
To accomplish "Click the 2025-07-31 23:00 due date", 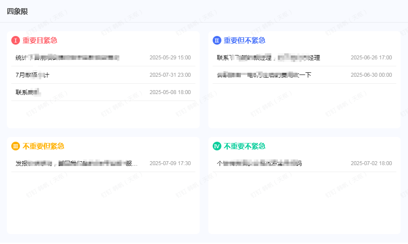I will click(170, 75).
